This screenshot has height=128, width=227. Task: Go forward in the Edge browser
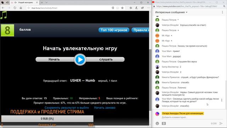[9, 8]
